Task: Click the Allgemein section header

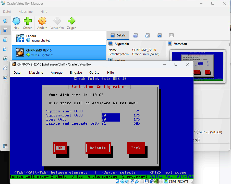Action: [x=122, y=44]
